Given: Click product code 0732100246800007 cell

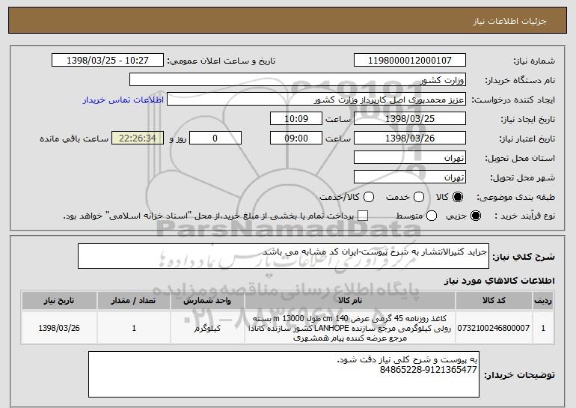Looking at the screenshot, I should coord(494,328).
